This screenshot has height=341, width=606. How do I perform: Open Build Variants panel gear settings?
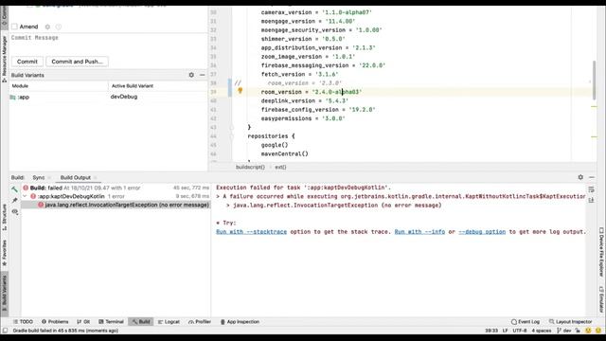(191, 75)
